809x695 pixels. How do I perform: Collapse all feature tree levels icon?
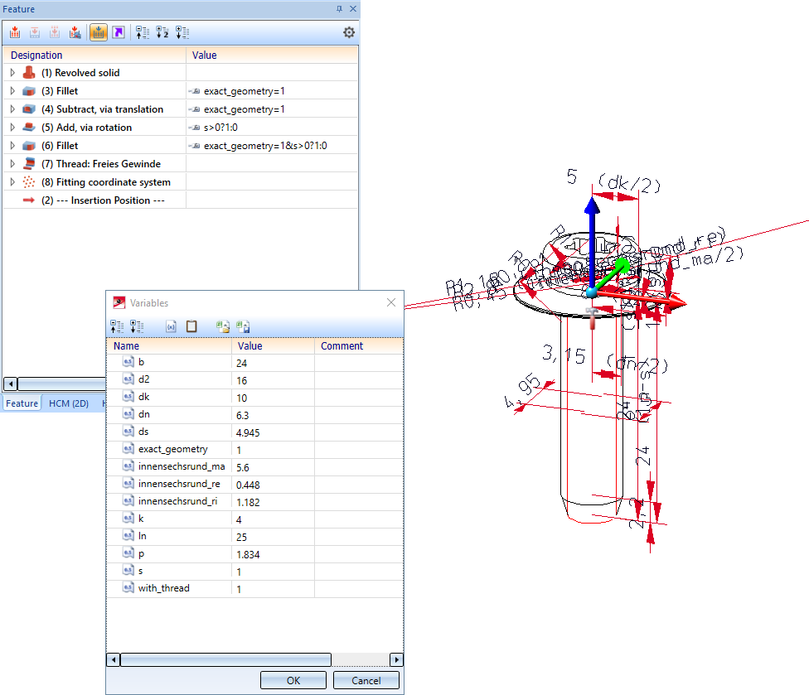(143, 32)
